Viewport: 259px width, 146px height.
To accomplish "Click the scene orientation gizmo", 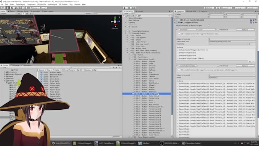I will (x=115, y=22).
